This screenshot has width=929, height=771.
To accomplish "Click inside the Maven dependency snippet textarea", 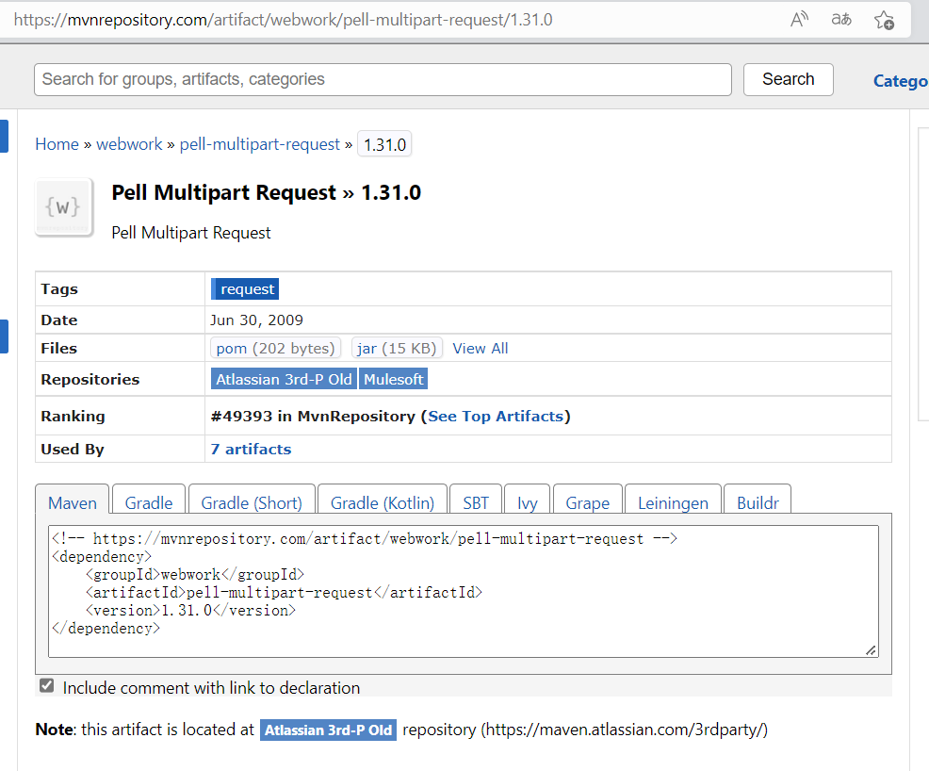I will 464,591.
